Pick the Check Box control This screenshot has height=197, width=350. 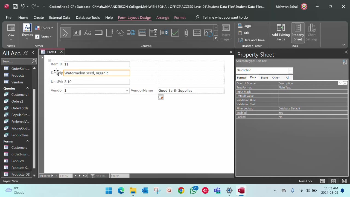tap(175, 33)
